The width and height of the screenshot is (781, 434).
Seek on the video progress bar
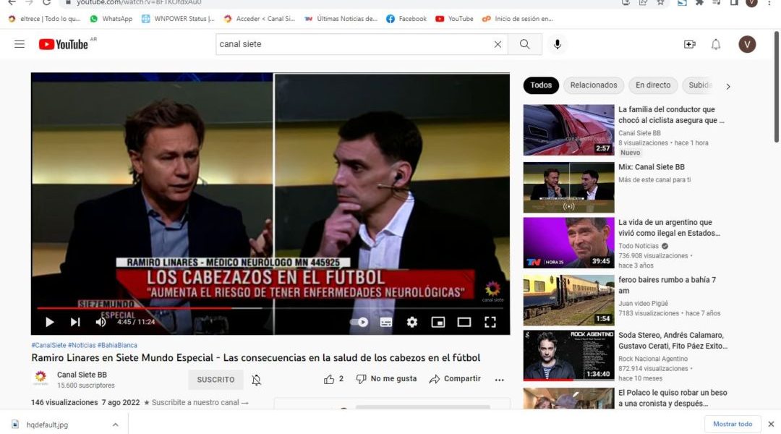coord(270,308)
